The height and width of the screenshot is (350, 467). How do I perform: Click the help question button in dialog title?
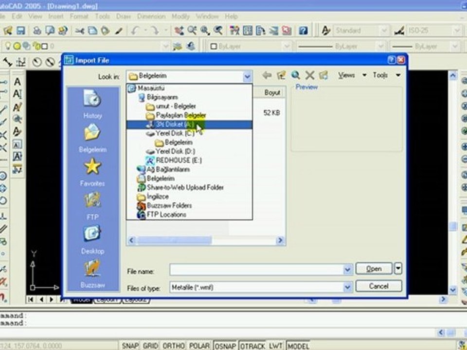pyautogui.click(x=392, y=60)
